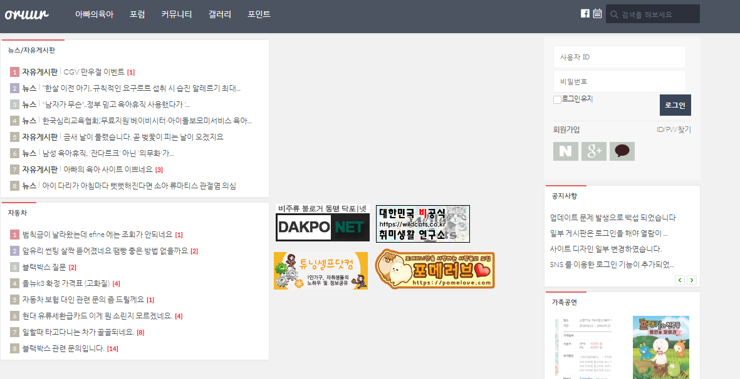Screen dimensions: 740x379
Task: Open the calendar icon in the header
Action: pyautogui.click(x=597, y=14)
